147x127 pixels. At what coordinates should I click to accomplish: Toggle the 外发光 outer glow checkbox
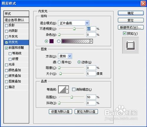6,37
